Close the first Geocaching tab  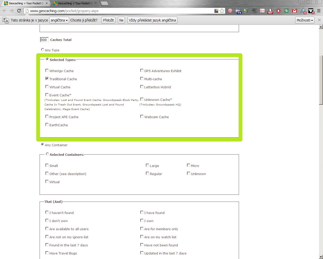[x=47, y=3]
